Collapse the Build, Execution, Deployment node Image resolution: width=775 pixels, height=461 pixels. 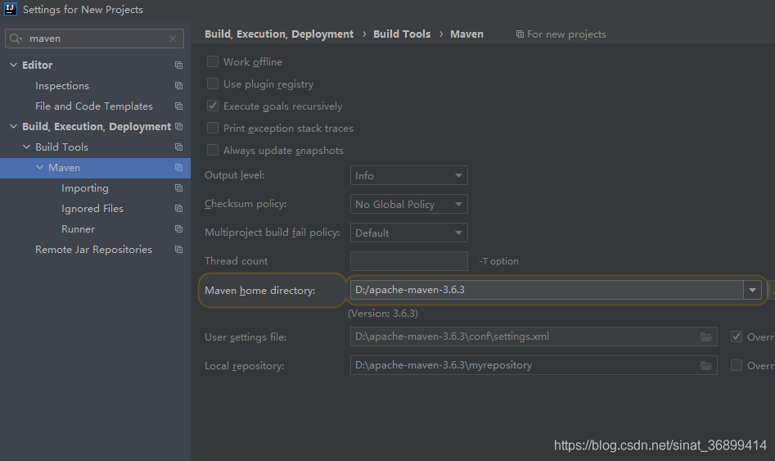pos(13,126)
